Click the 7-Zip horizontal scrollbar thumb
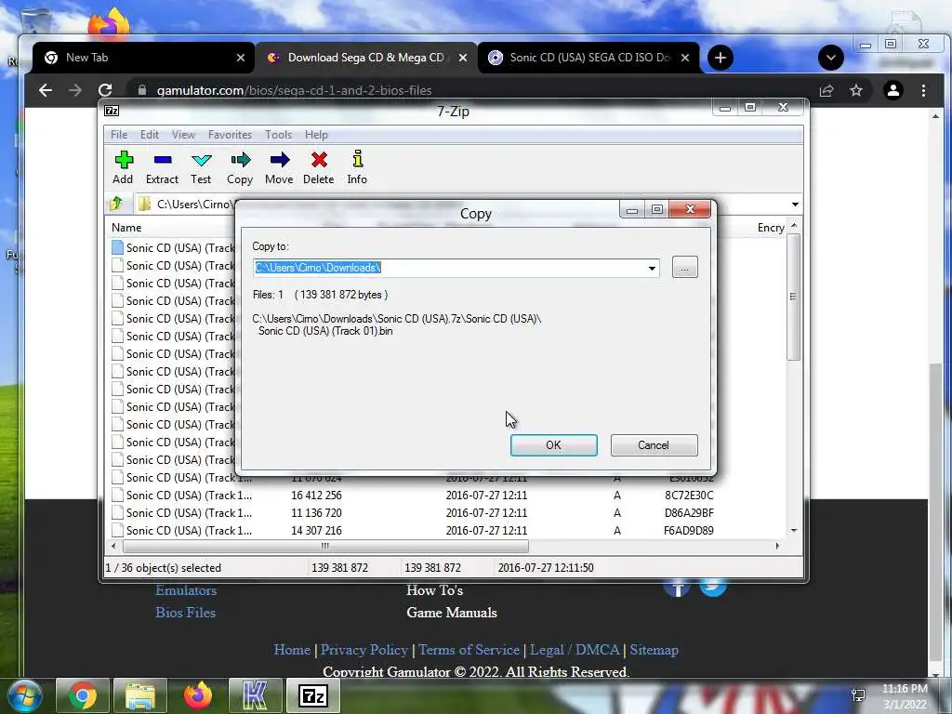Image resolution: width=952 pixels, height=714 pixels. (x=325, y=546)
